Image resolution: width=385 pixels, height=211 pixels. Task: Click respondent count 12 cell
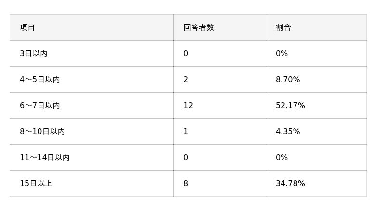(x=188, y=106)
